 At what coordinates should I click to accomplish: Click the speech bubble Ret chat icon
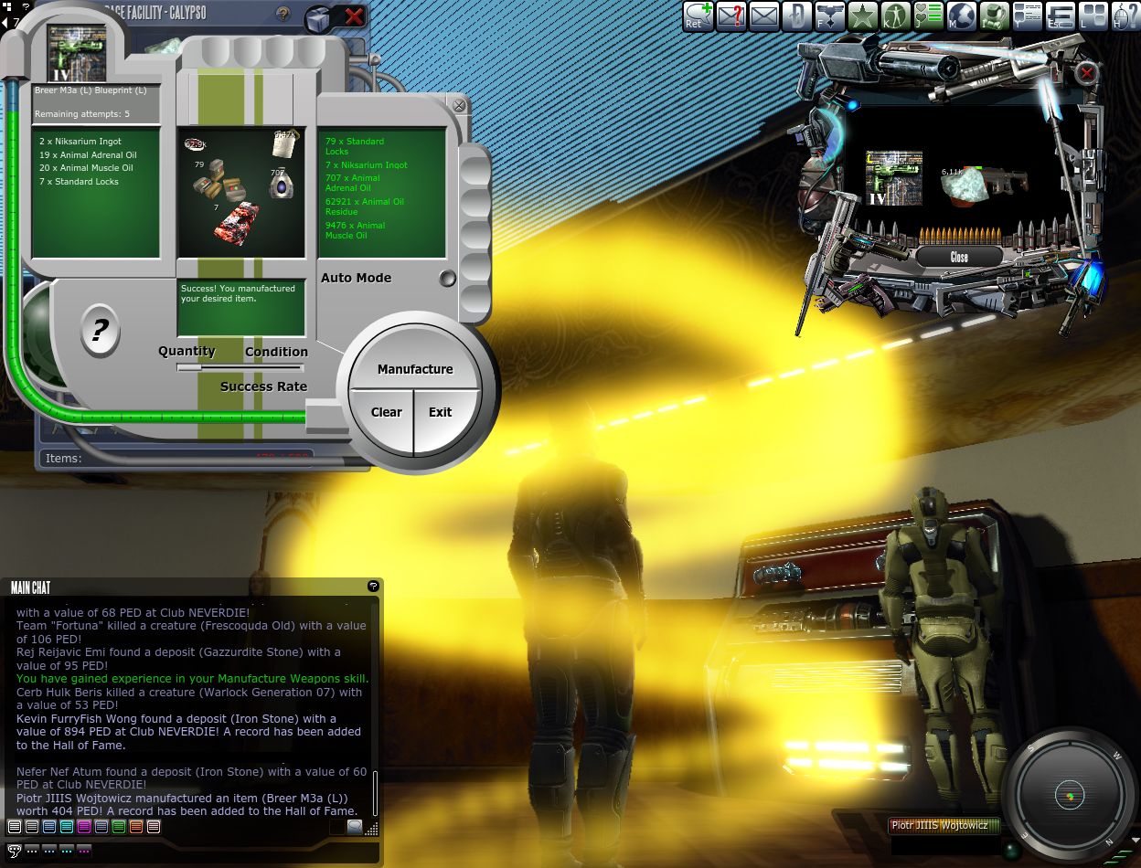[698, 16]
